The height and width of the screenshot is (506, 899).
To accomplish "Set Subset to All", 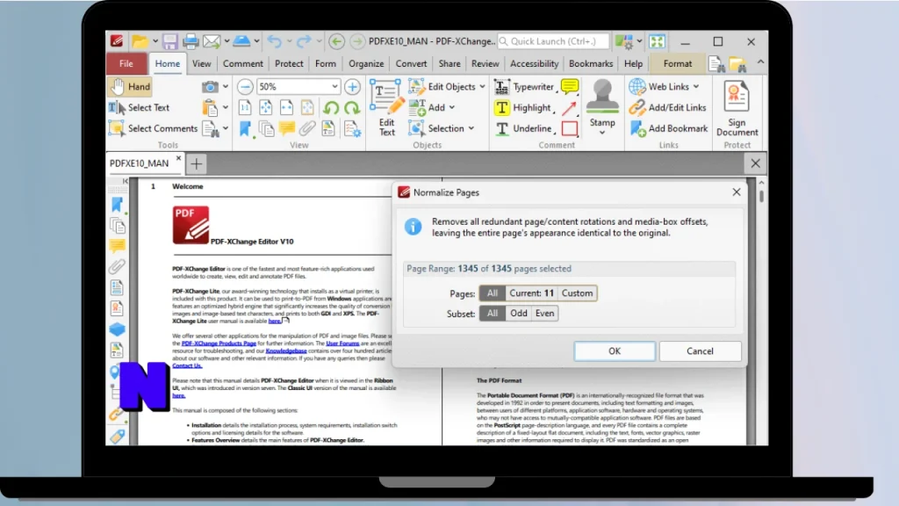I will pyautogui.click(x=493, y=314).
